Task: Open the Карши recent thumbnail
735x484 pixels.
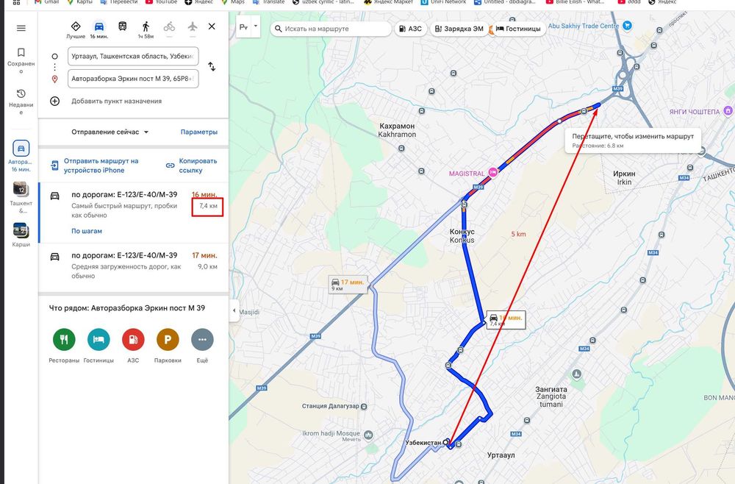Action: click(21, 230)
